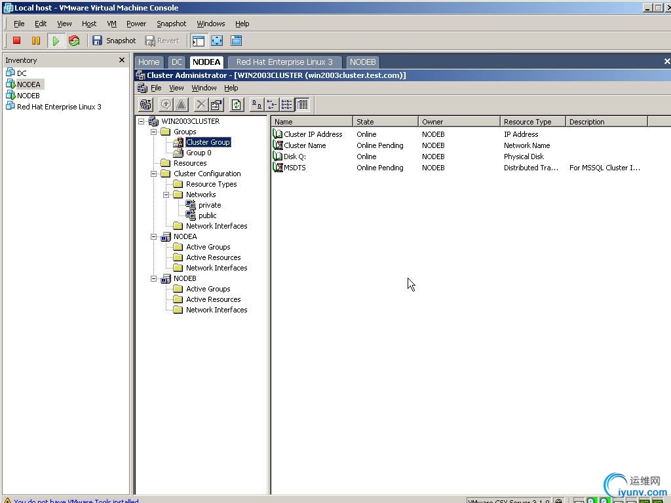The width and height of the screenshot is (671, 503).
Task: Switch to List view
Action: [287, 105]
